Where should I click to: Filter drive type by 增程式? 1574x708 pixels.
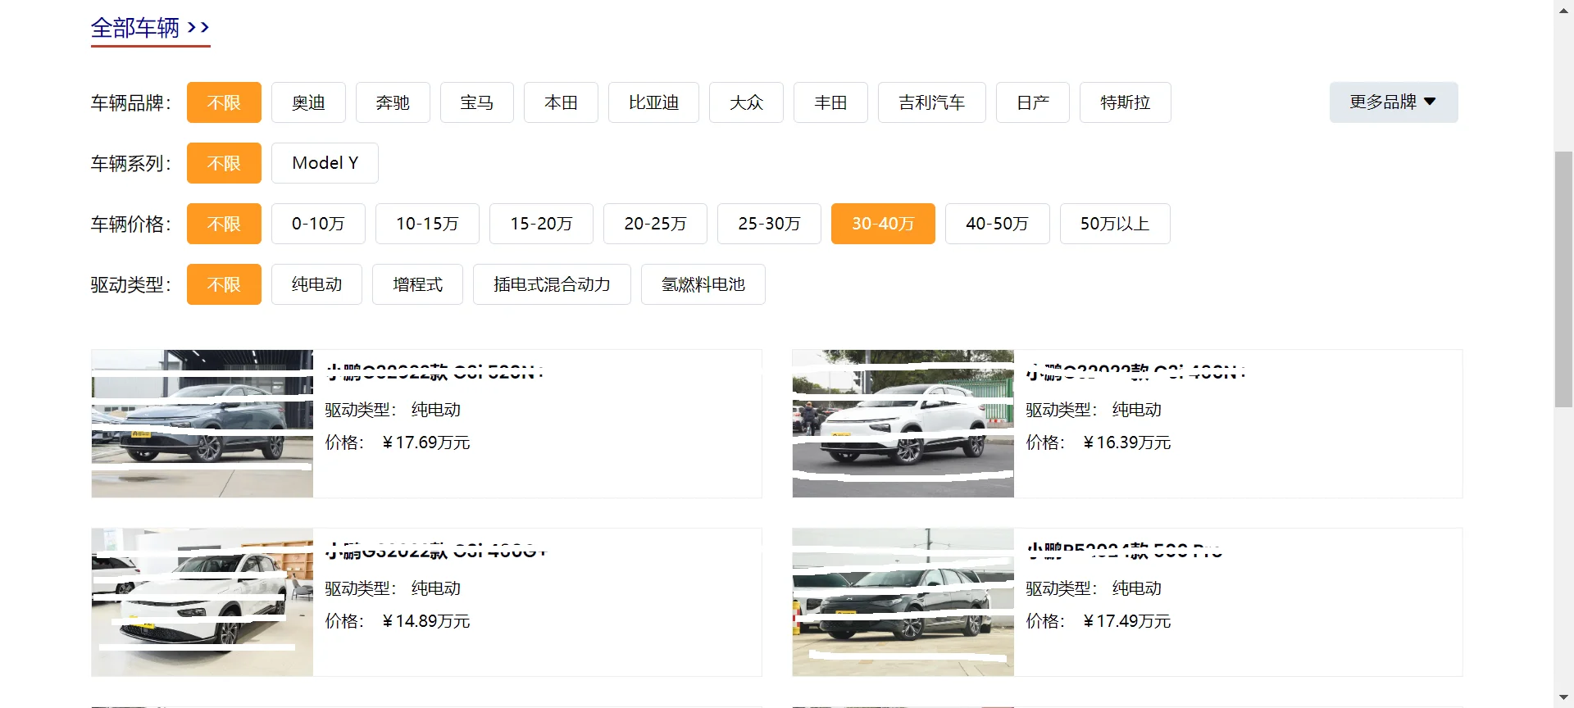417,284
